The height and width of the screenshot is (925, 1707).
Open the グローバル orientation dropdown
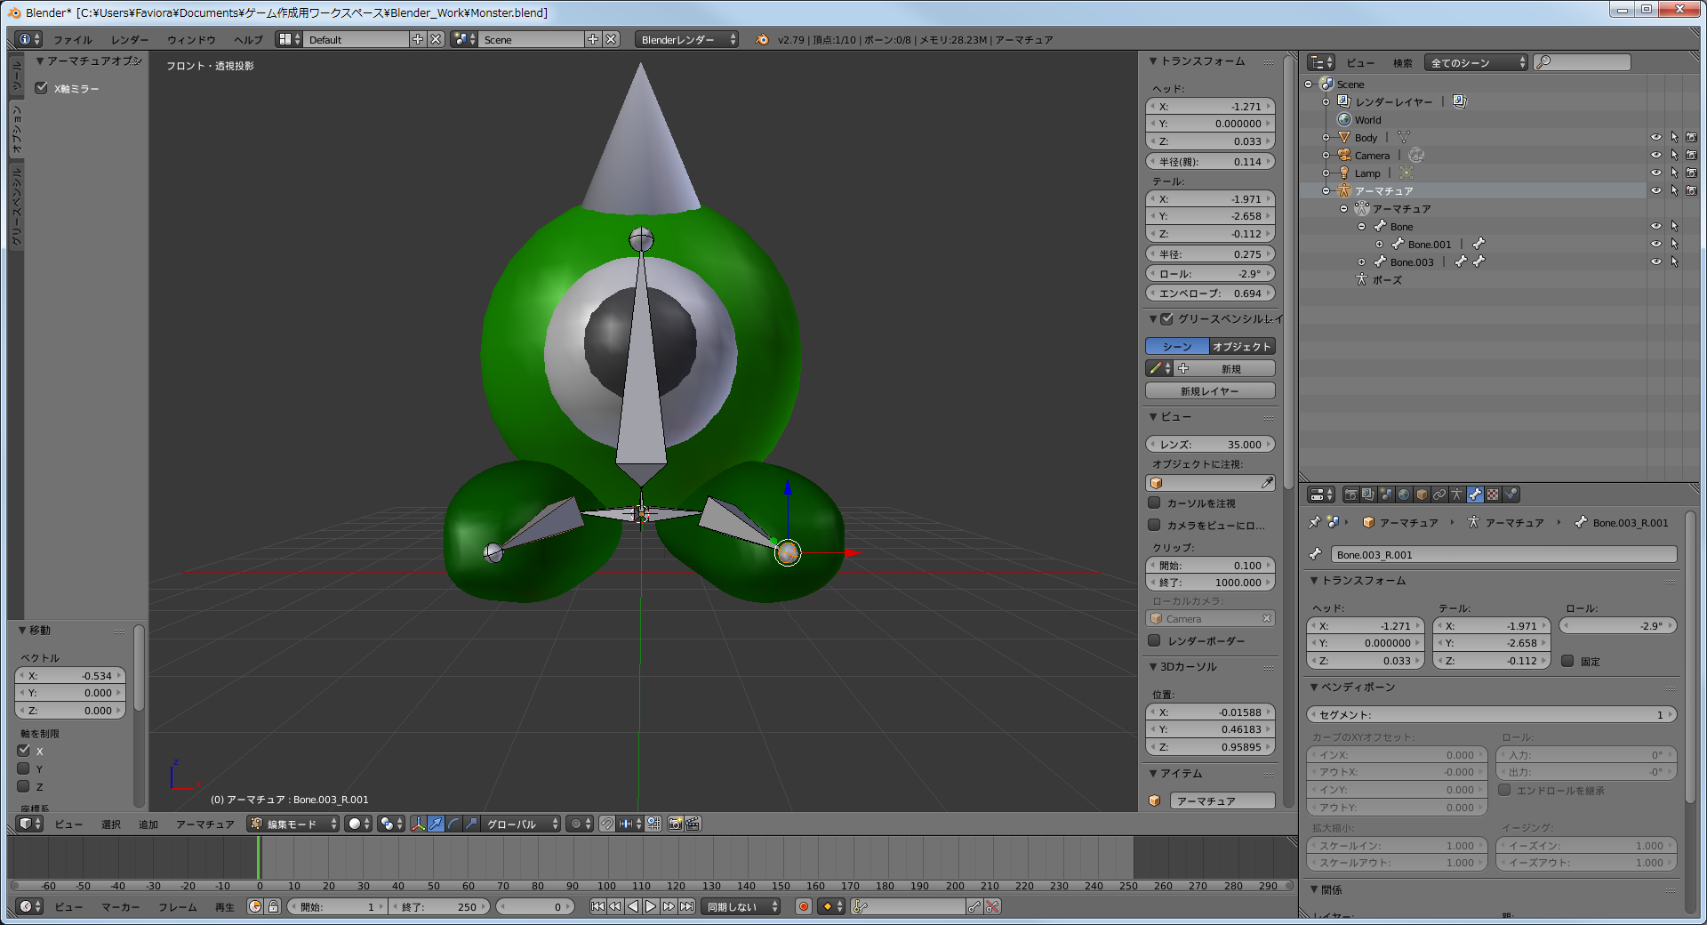(x=521, y=824)
